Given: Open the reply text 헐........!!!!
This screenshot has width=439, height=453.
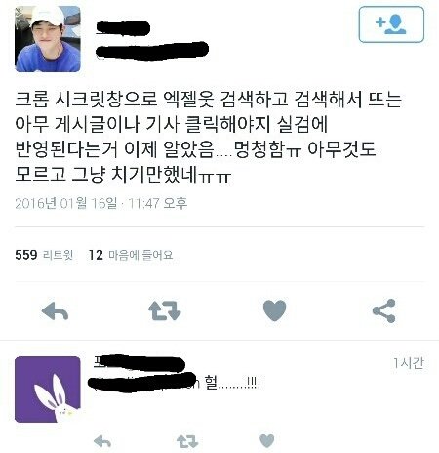Looking at the screenshot, I should pos(232,382).
